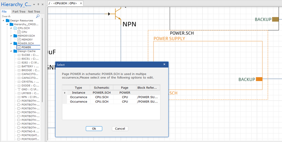Click the POWER.SCH folder icon
This screenshot has width=282, height=142.
coord(15,44)
